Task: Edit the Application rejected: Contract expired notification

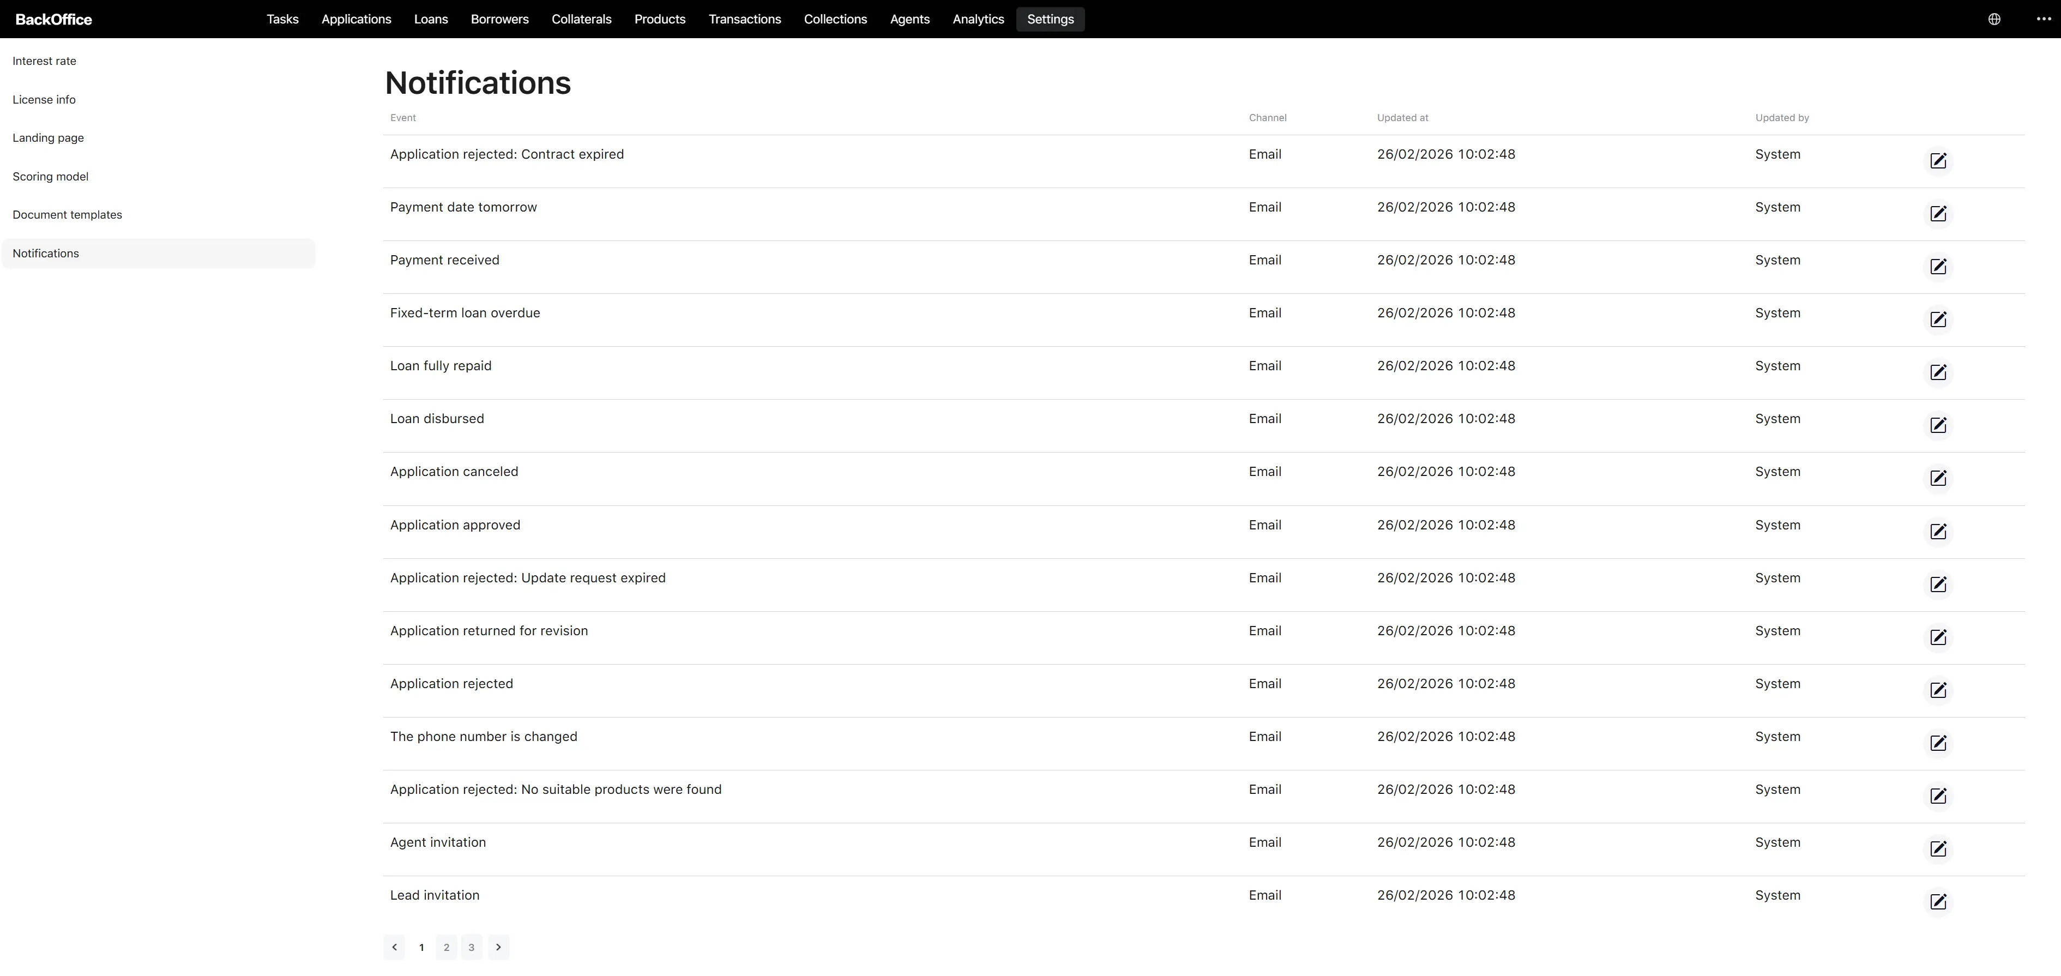Action: pyautogui.click(x=1938, y=161)
